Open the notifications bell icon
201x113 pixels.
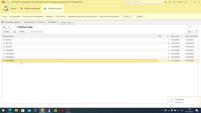coord(166,2)
